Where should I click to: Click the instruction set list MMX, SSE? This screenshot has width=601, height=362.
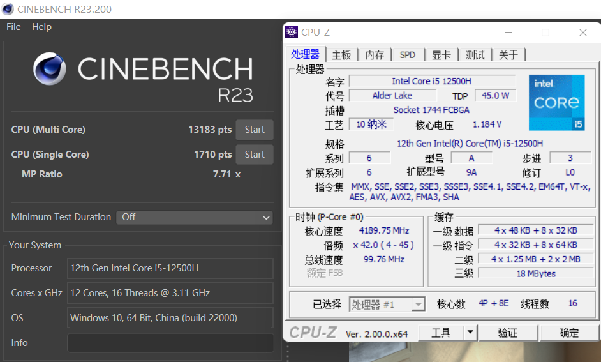pyautogui.click(x=470, y=192)
